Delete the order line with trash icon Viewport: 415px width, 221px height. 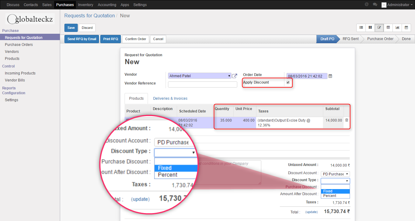click(x=347, y=120)
